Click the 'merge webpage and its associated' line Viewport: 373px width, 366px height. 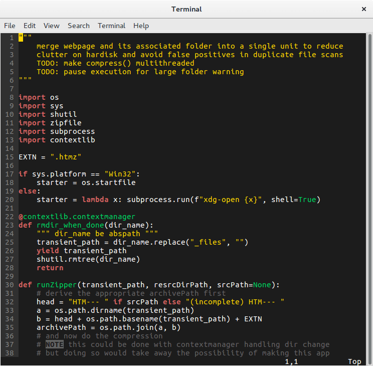click(x=190, y=46)
